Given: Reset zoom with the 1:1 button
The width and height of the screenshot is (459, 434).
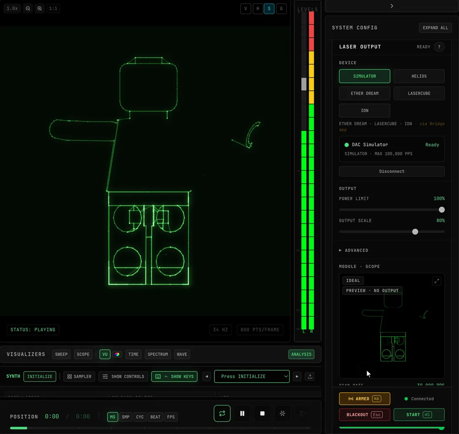Looking at the screenshot, I should click(53, 8).
